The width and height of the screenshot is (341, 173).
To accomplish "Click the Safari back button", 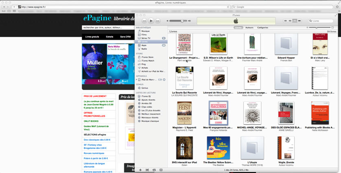I will (x=4, y=7).
